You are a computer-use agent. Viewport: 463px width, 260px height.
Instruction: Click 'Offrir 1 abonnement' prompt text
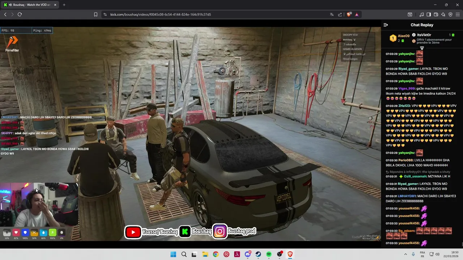434,41
